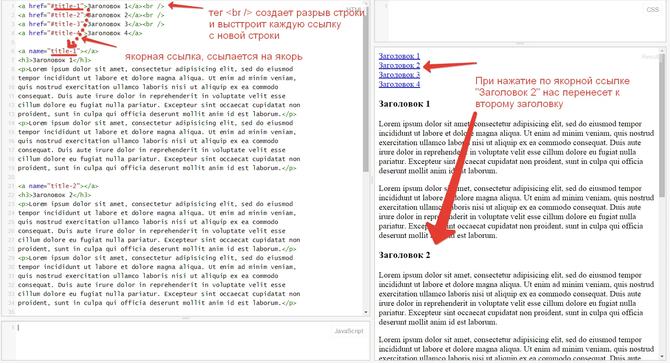This screenshot has height=363, width=670.
Task: Click line number 20 in the HTML editor
Action: tap(11, 177)
